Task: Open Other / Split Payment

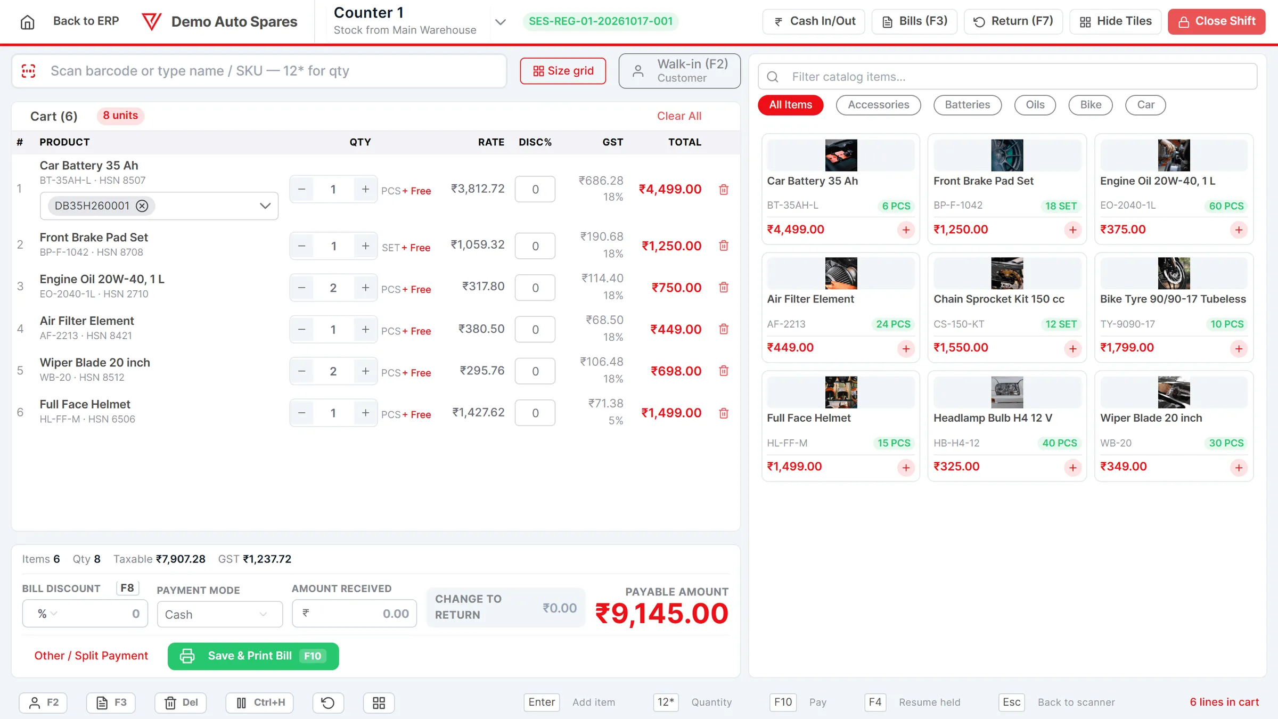Action: point(91,656)
